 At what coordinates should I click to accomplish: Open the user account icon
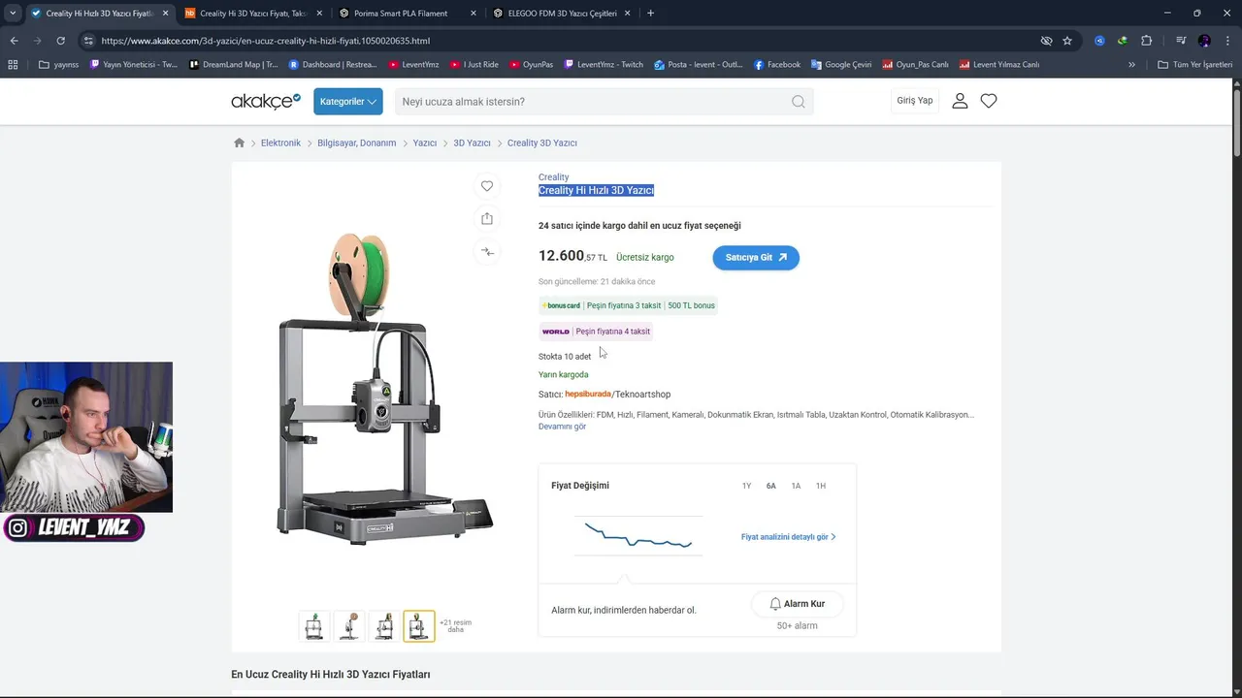[x=960, y=101]
